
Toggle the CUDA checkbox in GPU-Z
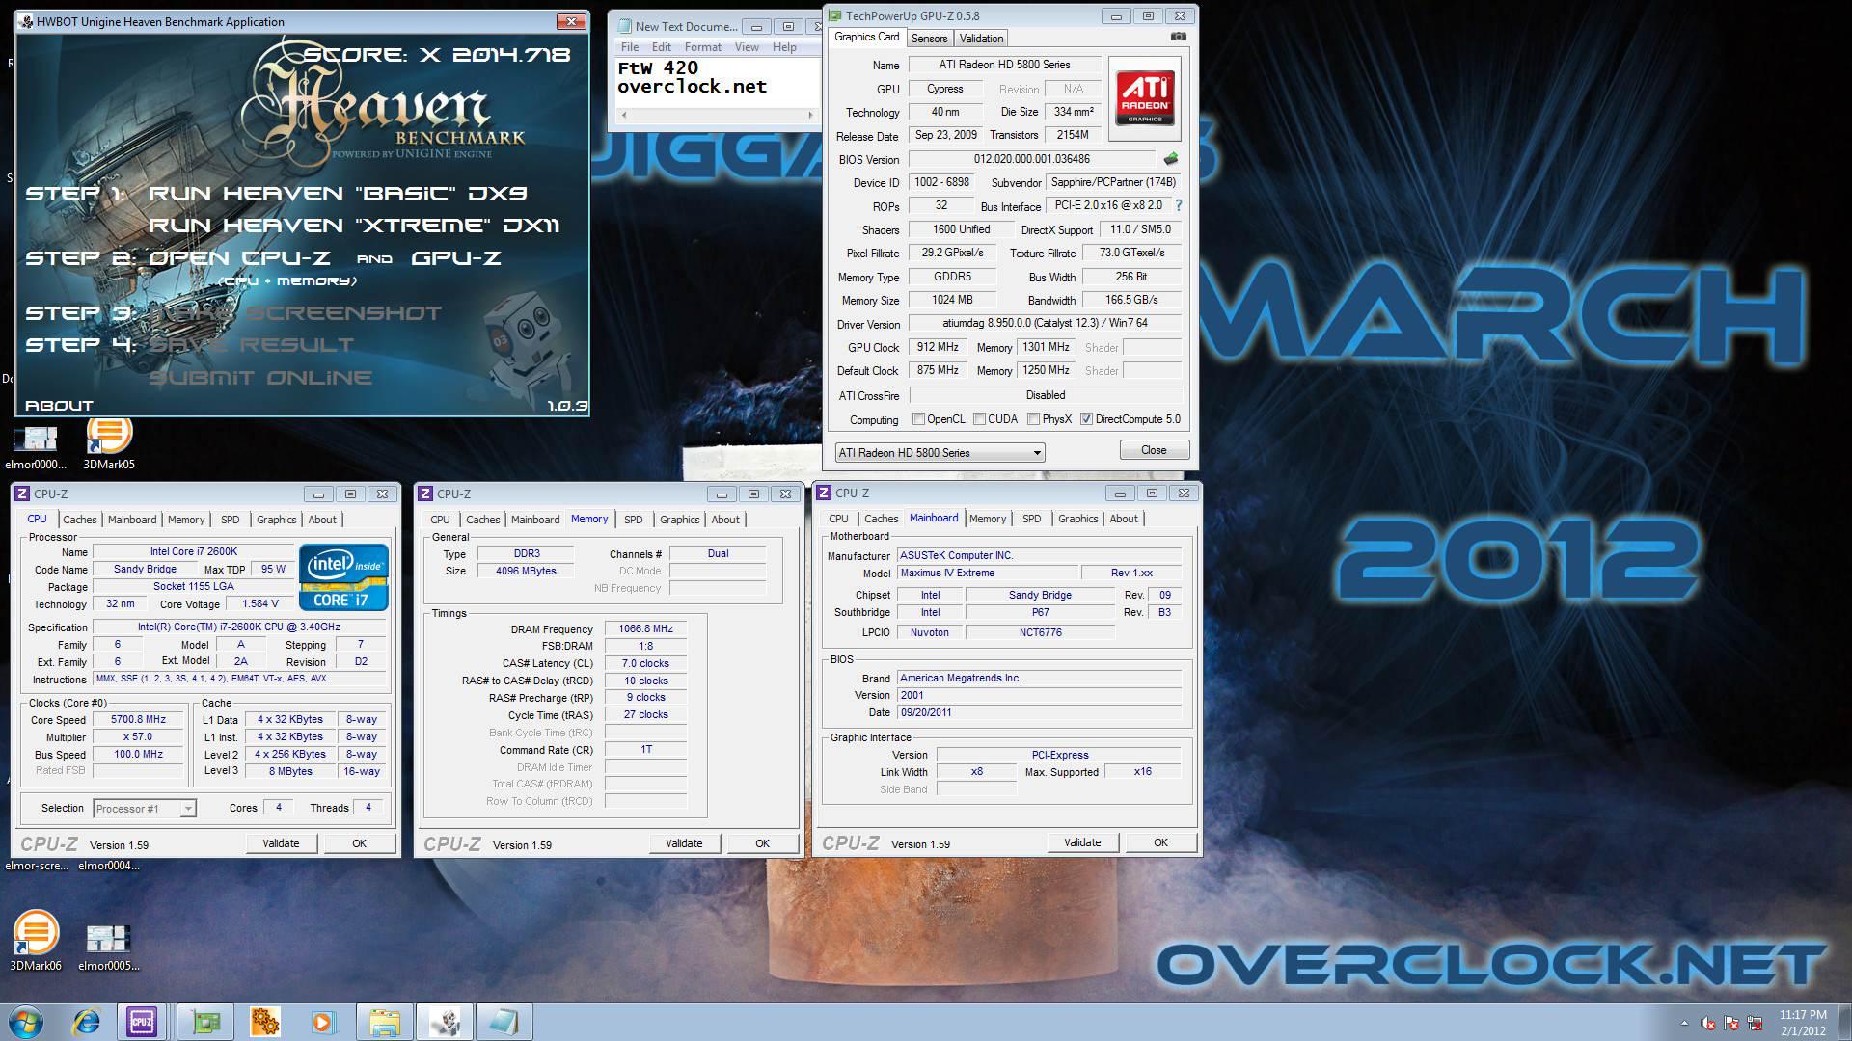point(980,419)
